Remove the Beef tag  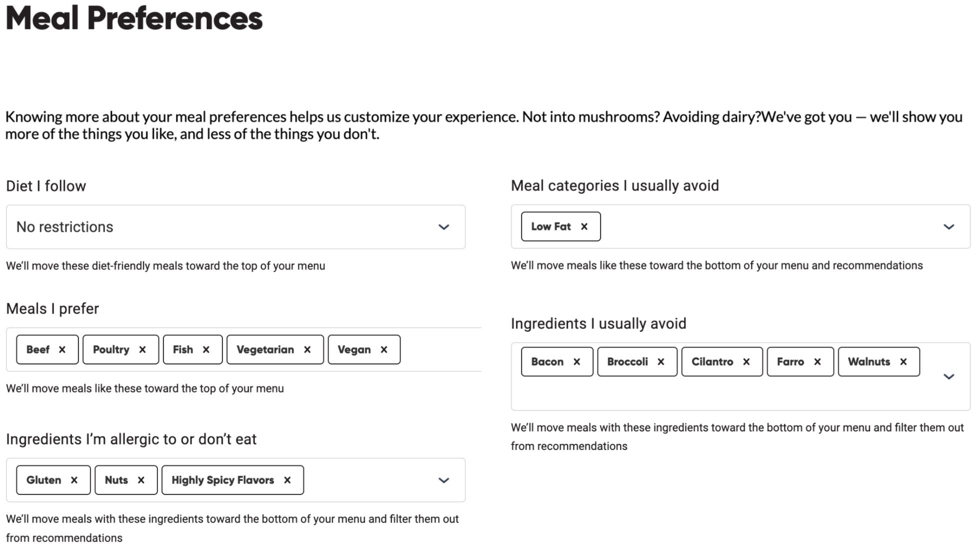tap(62, 349)
